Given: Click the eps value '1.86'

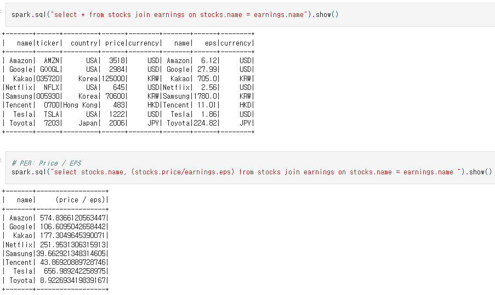Looking at the screenshot, I should pos(209,115).
